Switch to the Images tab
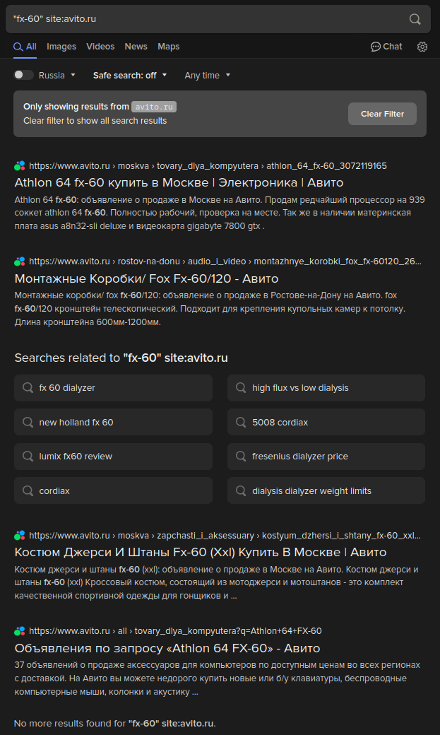The width and height of the screenshot is (440, 735). pyautogui.click(x=61, y=47)
